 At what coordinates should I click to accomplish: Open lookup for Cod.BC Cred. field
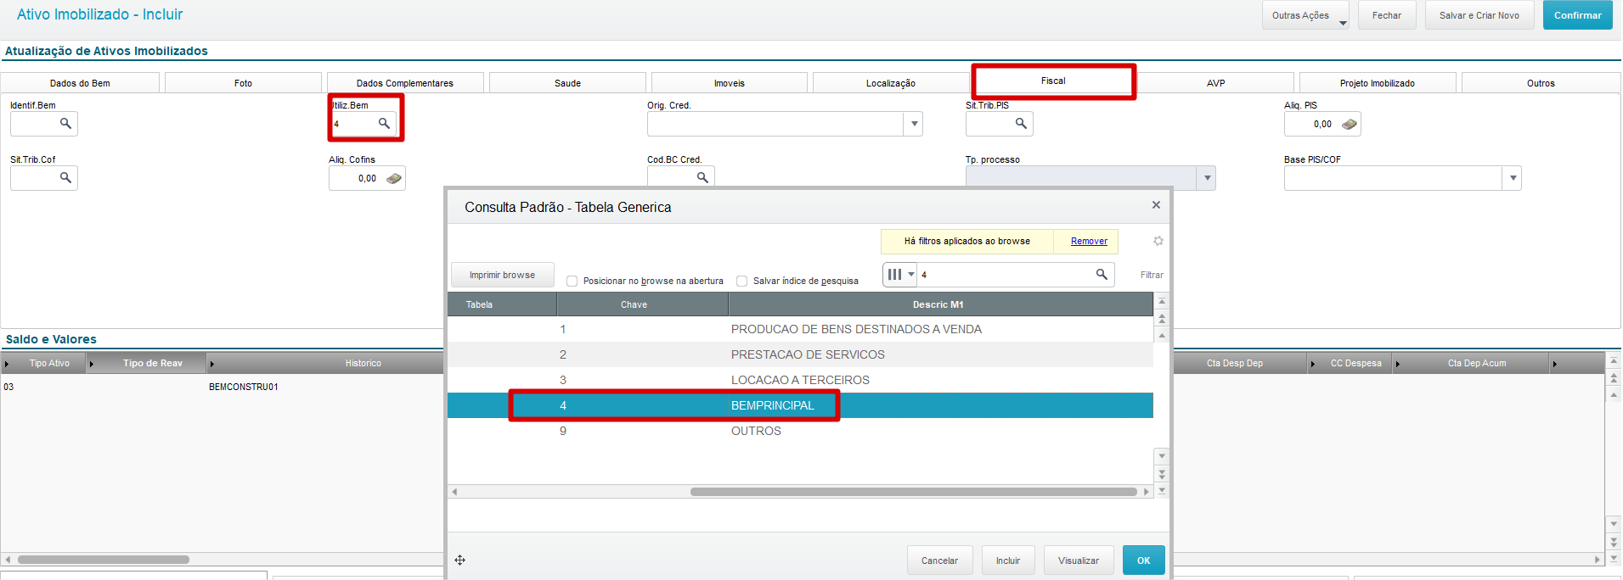(702, 177)
